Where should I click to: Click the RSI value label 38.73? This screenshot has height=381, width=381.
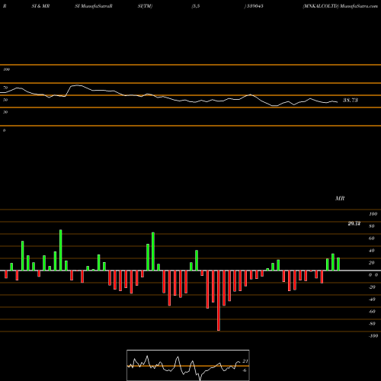pyautogui.click(x=351, y=100)
